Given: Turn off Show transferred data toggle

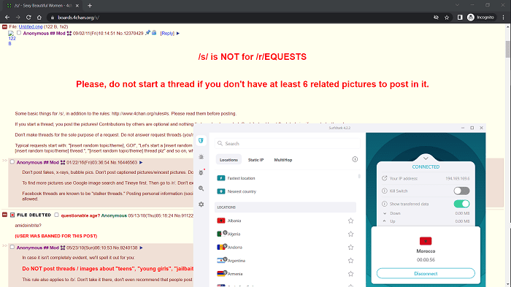Looking at the screenshot, I should coord(461,204).
